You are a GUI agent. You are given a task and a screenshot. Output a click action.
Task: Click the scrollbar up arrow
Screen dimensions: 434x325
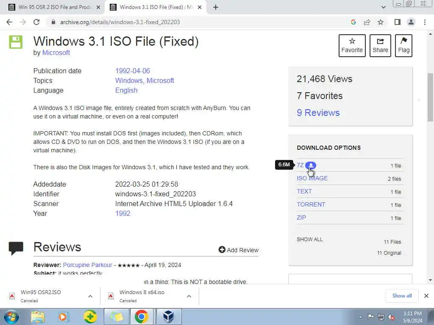coord(430,34)
